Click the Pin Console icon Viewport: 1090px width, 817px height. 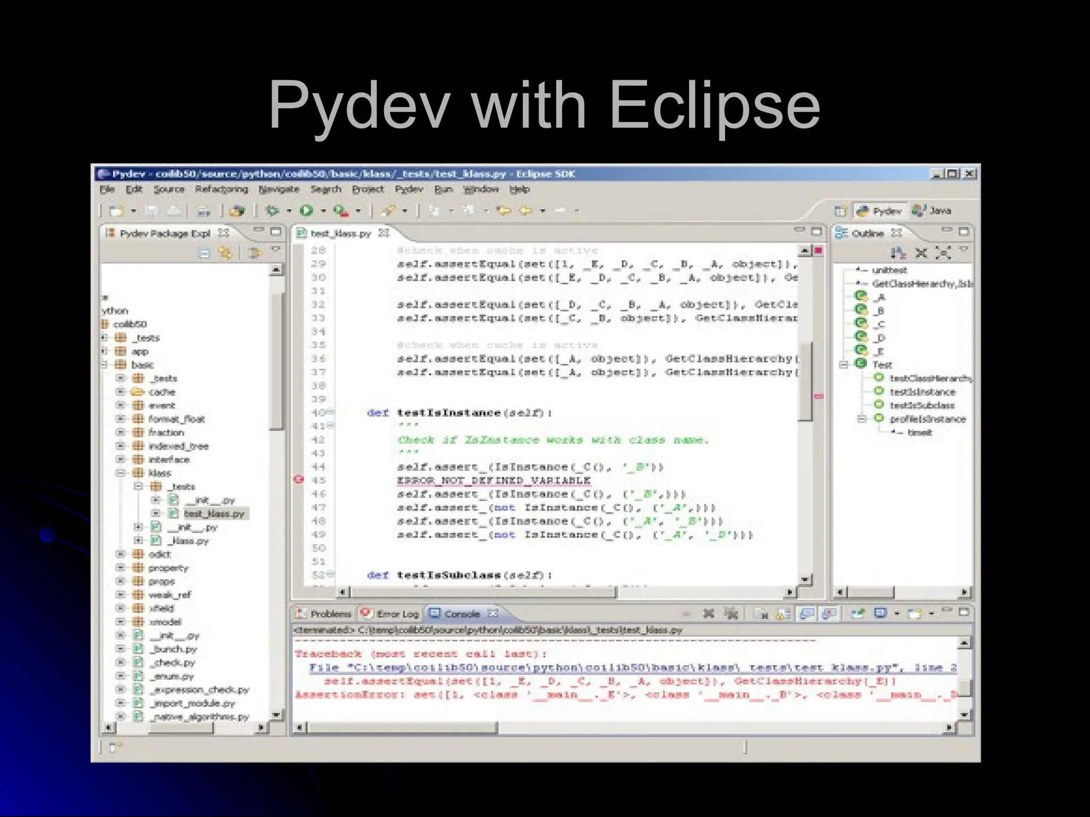[x=857, y=614]
